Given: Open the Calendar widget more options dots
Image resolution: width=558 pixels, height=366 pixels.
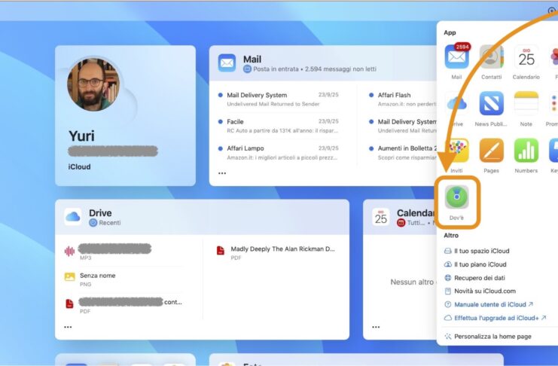Looking at the screenshot, I should pyautogui.click(x=377, y=327).
